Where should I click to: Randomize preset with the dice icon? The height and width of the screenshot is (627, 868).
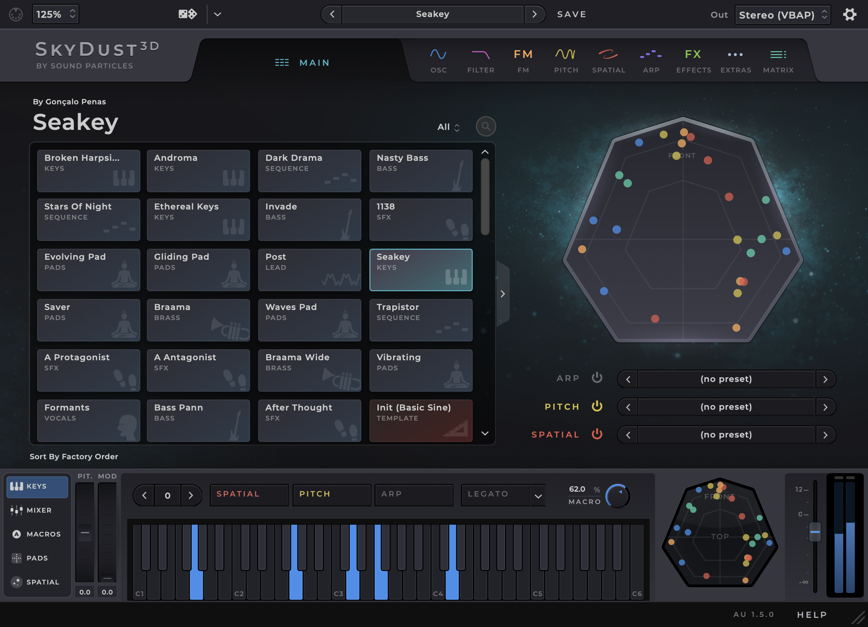click(x=187, y=14)
